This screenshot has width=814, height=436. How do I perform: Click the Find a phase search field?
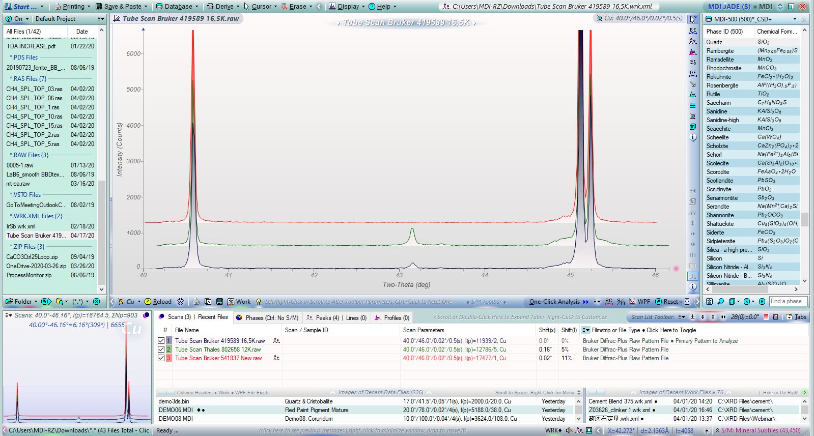pyautogui.click(x=787, y=302)
